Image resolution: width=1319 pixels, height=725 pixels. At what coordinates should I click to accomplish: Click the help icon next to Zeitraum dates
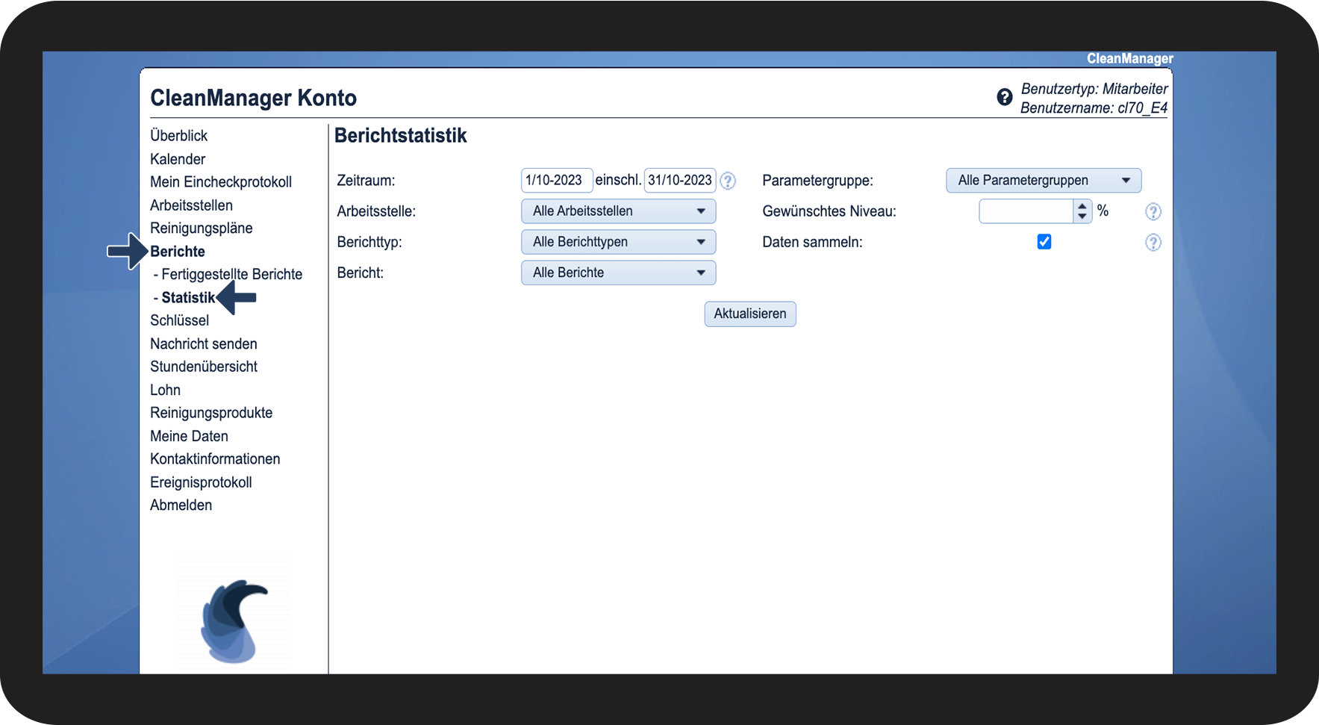pyautogui.click(x=728, y=181)
